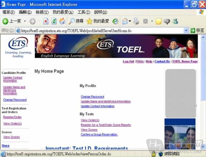206x157 pixels.
Task: Click sidebar Change Password link
Action: pyautogui.click(x=15, y=100)
